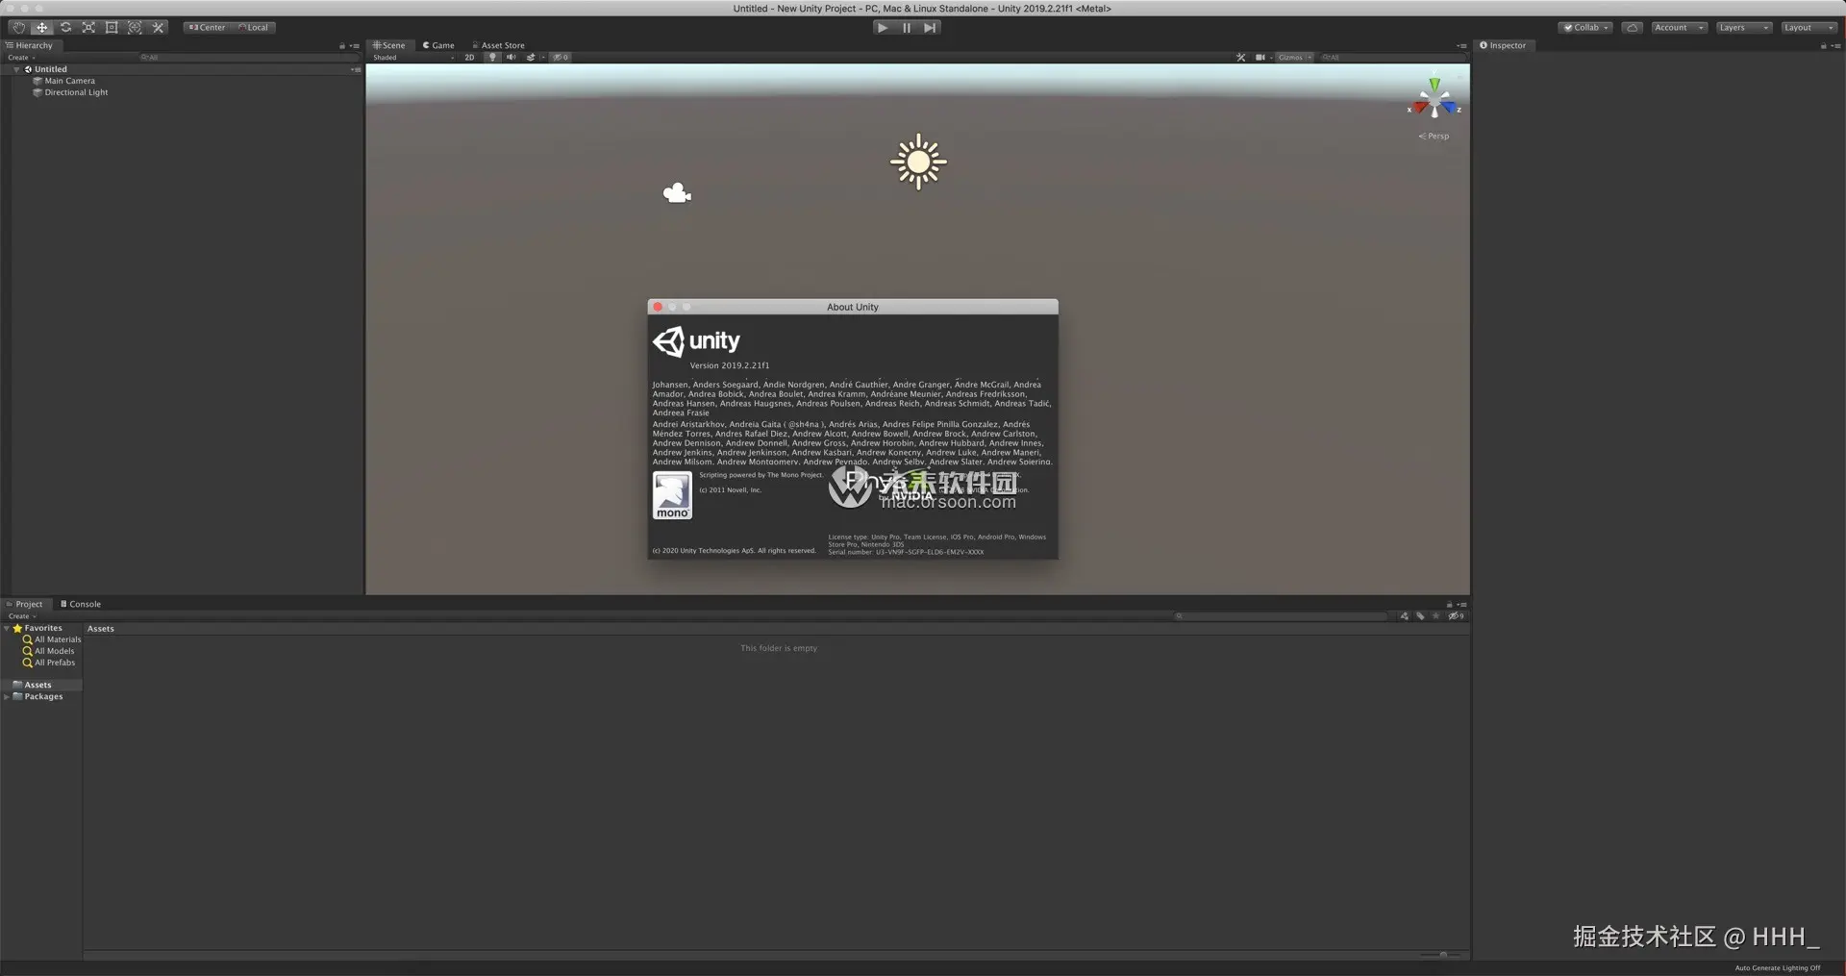Open the Scene component tools button
Image resolution: width=1846 pixels, height=976 pixels.
1241,58
